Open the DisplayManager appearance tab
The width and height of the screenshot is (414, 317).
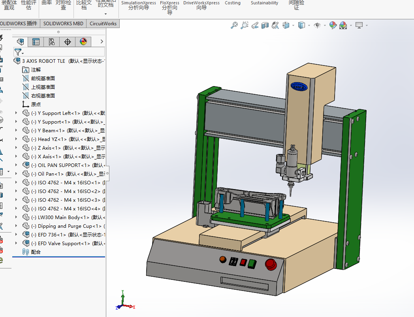coord(83,41)
